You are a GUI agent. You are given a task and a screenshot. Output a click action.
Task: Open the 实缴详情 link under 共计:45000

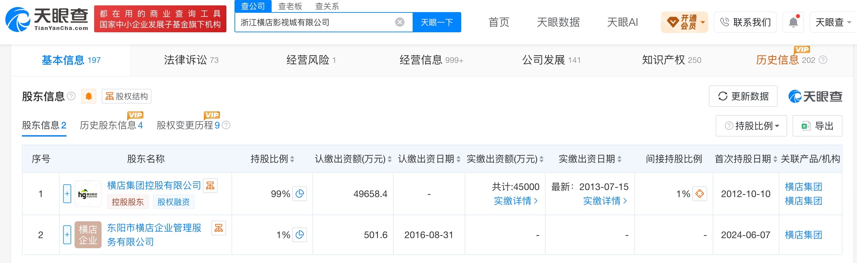click(516, 201)
